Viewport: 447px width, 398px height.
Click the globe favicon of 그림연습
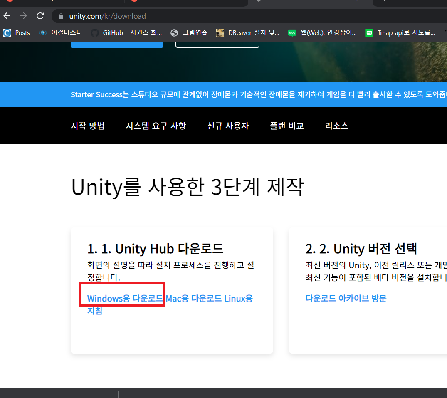[174, 33]
